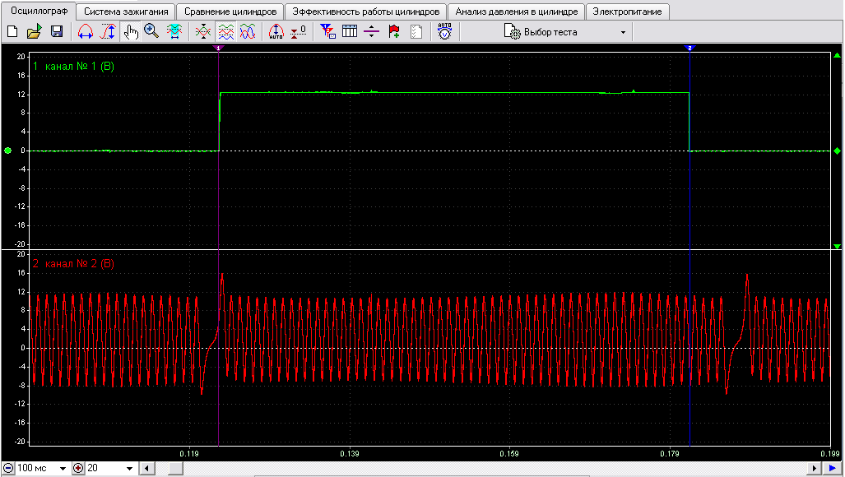Select the vertical amplitude measurement tool
Viewport: 845px width, 477px height.
point(109,32)
